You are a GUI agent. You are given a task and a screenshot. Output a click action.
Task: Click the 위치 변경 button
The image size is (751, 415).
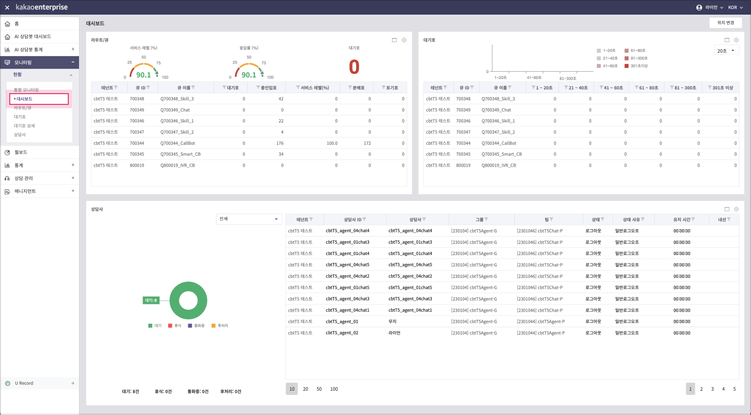click(725, 23)
